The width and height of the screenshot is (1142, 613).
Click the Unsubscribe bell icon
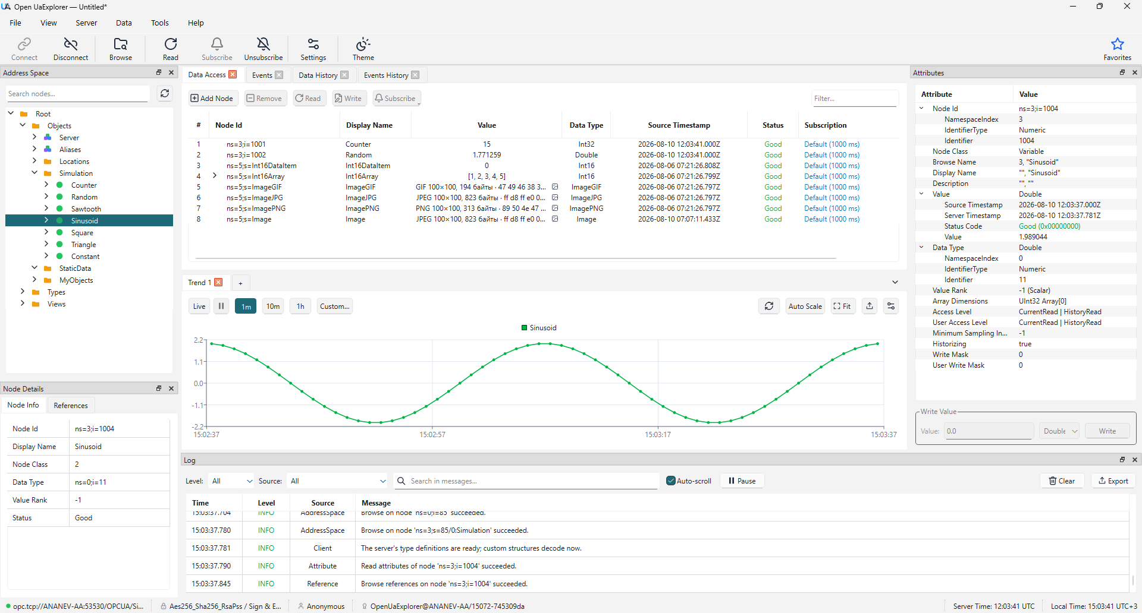263,49
